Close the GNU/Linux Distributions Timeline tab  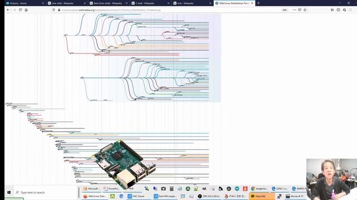coord(252,3)
